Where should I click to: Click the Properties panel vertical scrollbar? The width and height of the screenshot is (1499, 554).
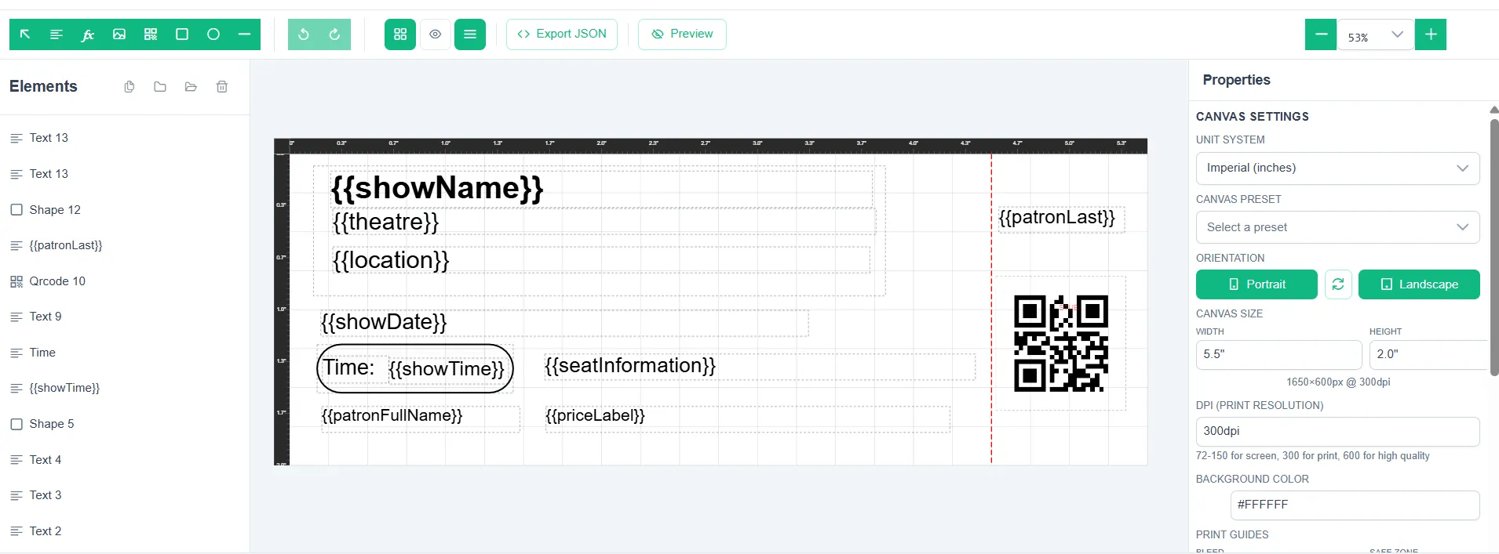click(1494, 247)
